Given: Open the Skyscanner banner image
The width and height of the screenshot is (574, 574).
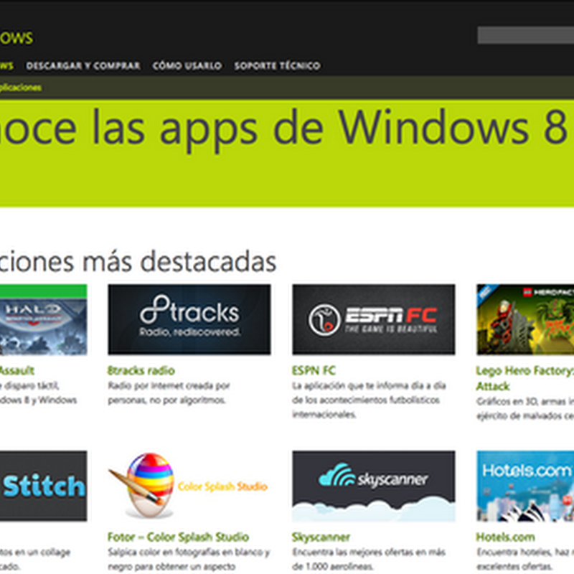Looking at the screenshot, I should point(373,486).
